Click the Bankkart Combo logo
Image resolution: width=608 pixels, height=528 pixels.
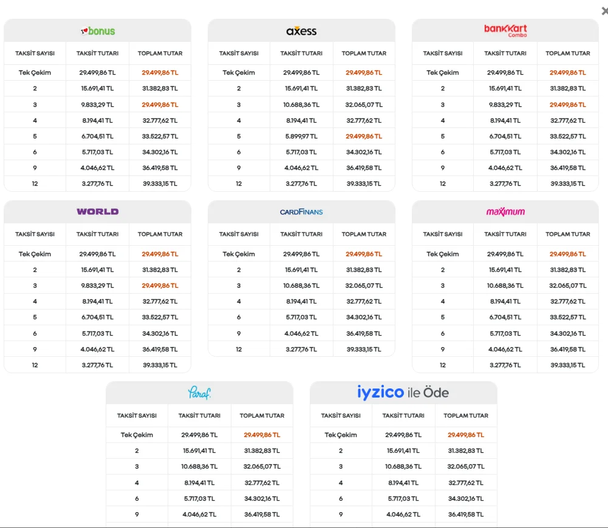[x=505, y=30]
